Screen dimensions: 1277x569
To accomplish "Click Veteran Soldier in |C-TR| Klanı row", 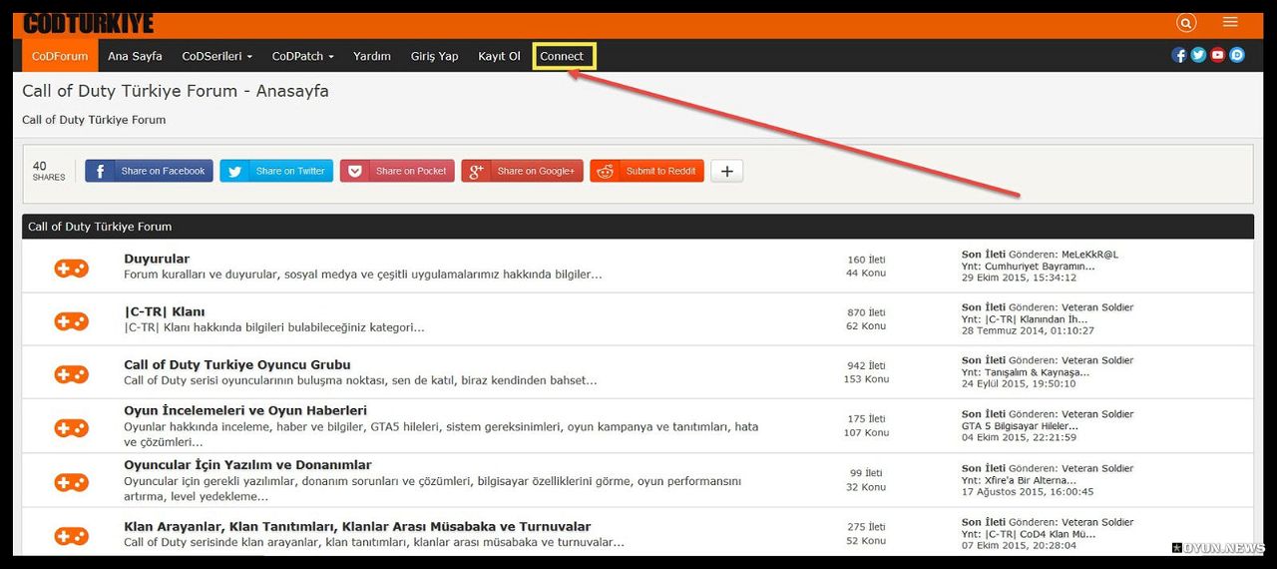I will point(1097,307).
